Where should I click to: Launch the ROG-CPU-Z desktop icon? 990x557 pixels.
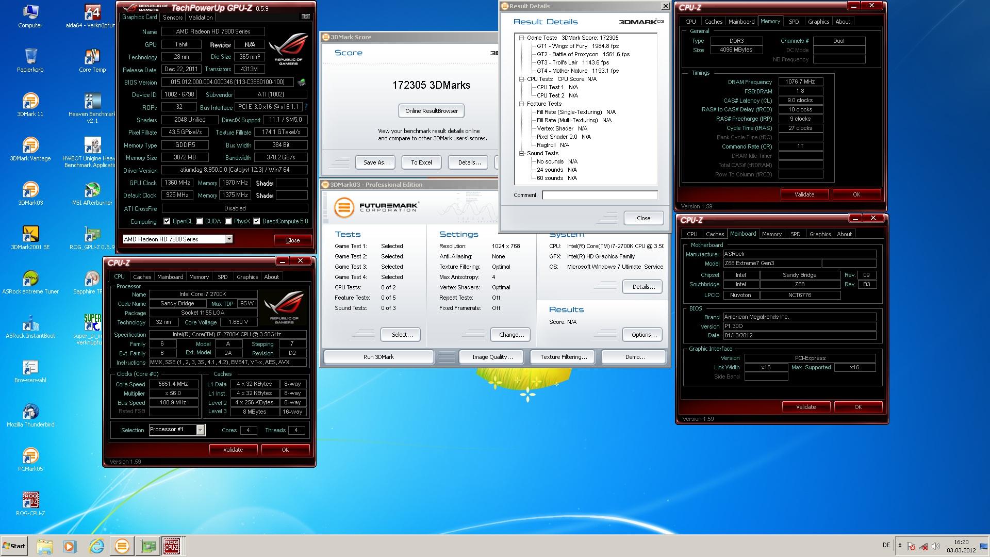point(30,504)
